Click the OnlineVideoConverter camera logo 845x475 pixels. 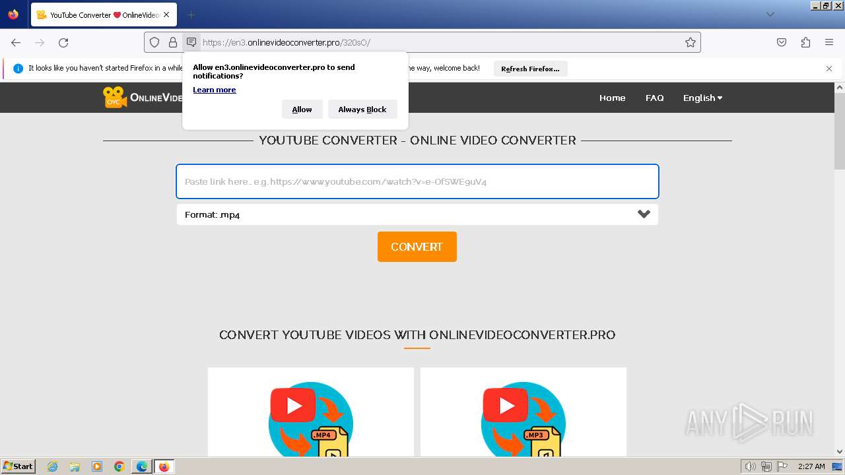[115, 98]
